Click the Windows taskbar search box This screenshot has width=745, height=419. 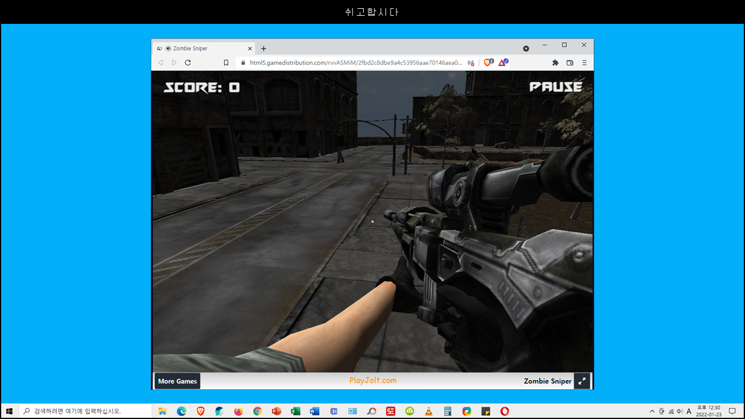click(x=86, y=411)
